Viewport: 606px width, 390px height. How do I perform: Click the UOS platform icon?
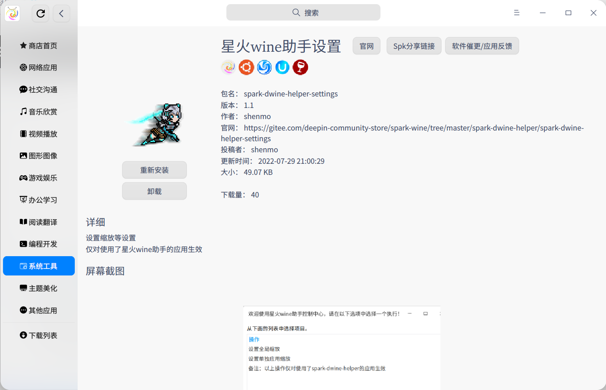(x=282, y=67)
